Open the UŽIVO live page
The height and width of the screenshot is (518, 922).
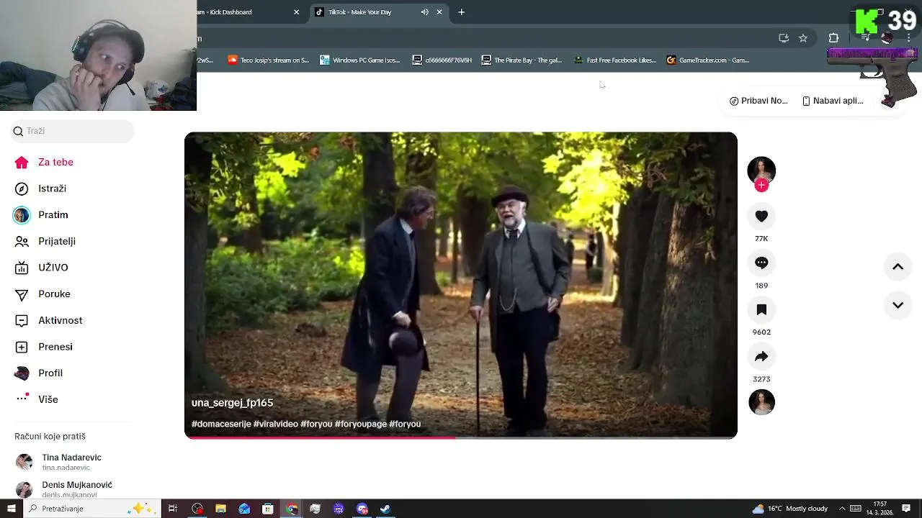click(x=42, y=268)
